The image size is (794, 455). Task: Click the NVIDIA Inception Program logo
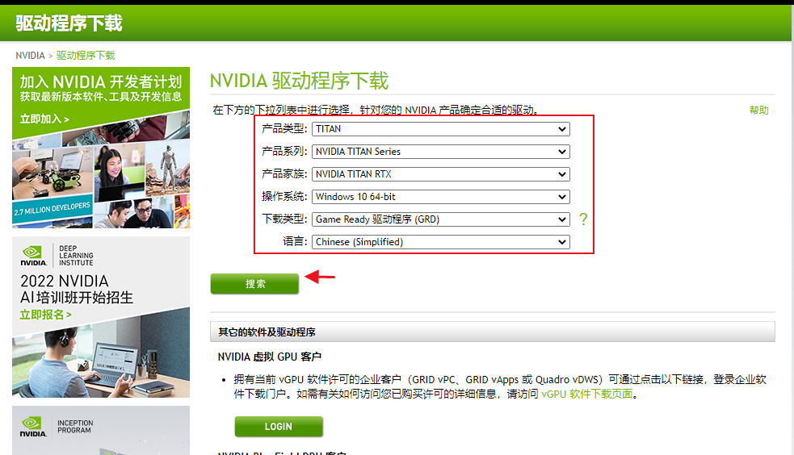tap(57, 427)
